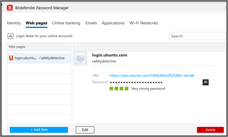The width and height of the screenshot is (228, 137).
Task: Click the Login faster to your online accounts text
Action: [x=44, y=36]
